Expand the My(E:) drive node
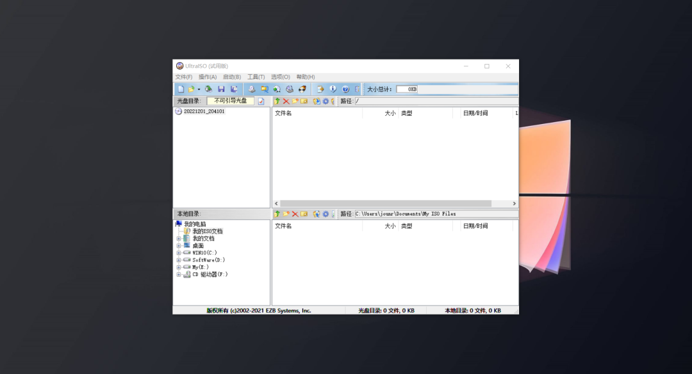This screenshot has width=692, height=374. click(x=179, y=267)
